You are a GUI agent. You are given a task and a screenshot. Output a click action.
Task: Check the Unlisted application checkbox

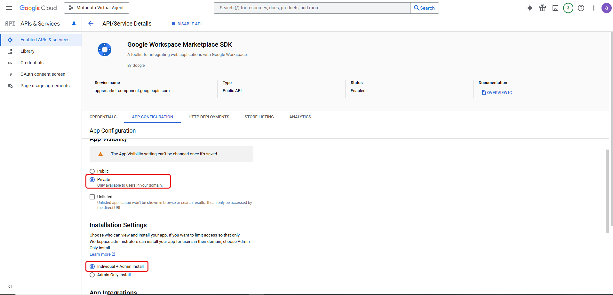coord(92,197)
